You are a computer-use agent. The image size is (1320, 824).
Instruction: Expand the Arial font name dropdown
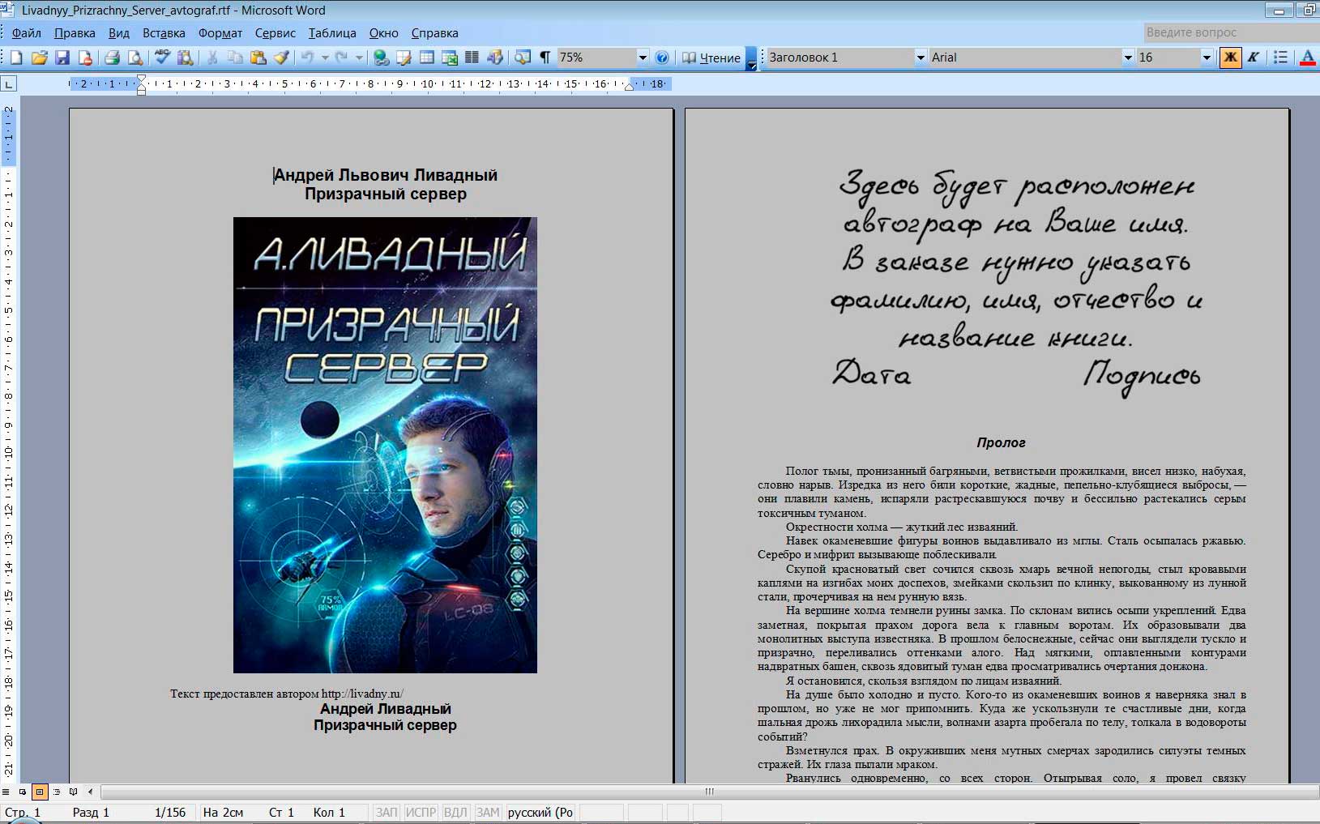click(1127, 58)
